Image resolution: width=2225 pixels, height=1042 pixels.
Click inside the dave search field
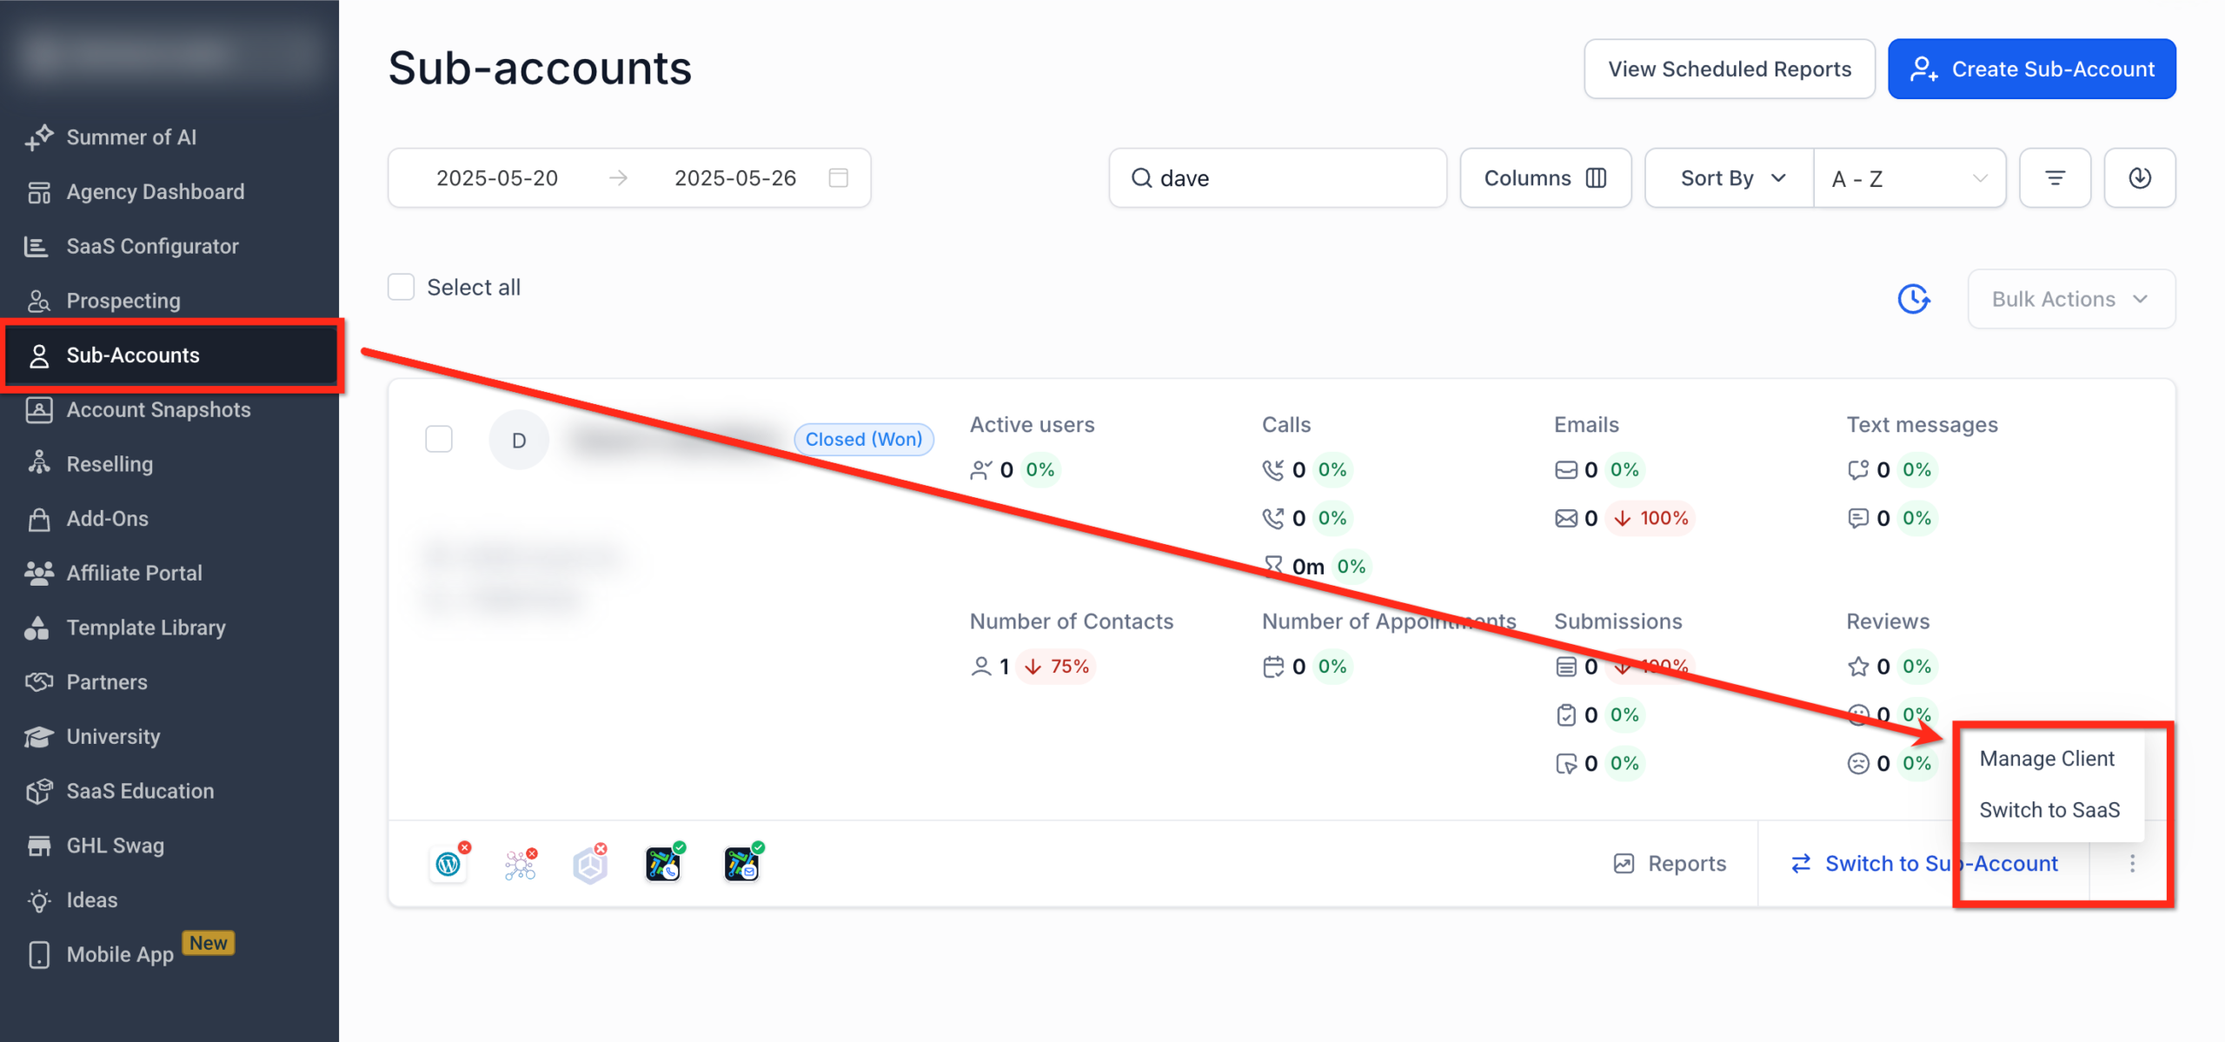coord(1276,177)
